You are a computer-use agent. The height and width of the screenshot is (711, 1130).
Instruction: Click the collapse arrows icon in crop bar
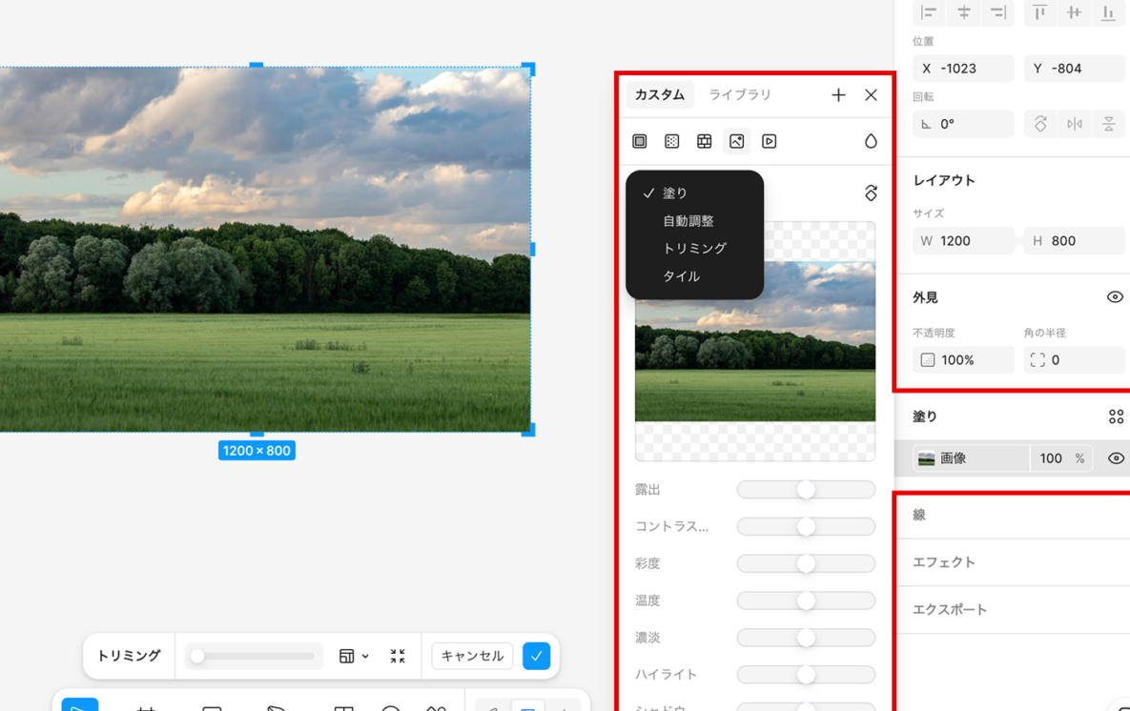pyautogui.click(x=398, y=656)
